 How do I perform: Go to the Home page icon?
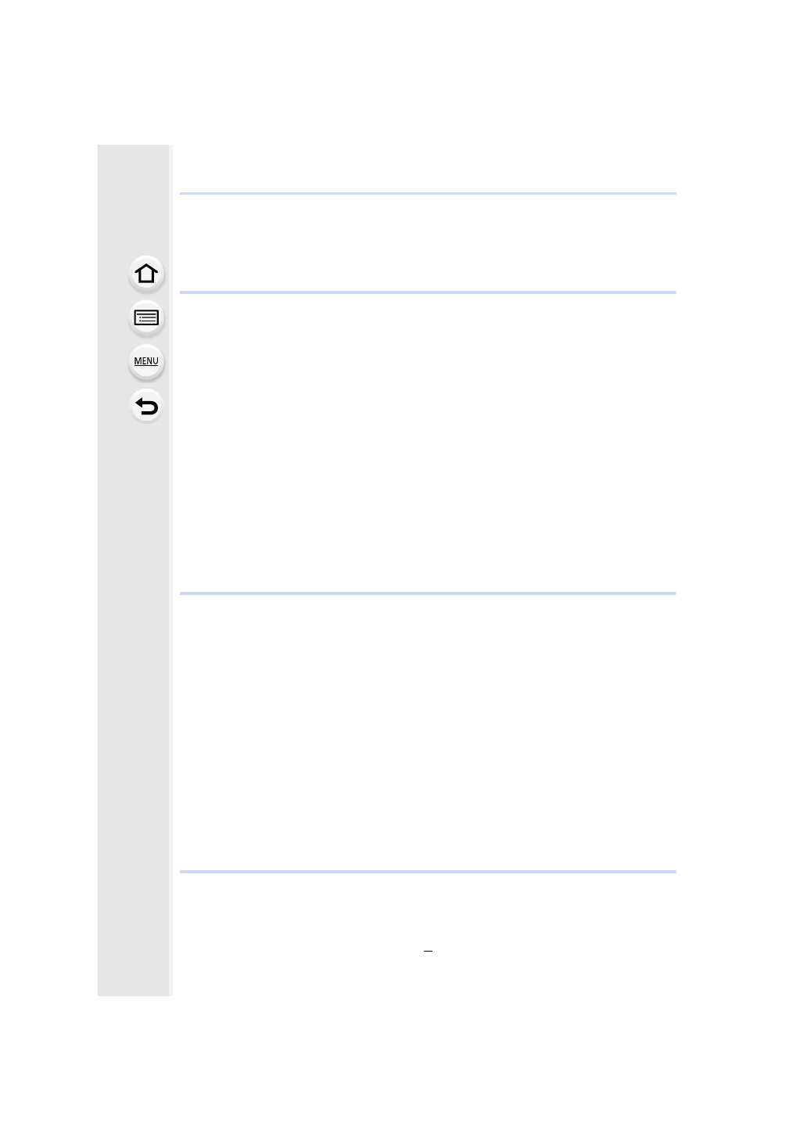pos(146,274)
